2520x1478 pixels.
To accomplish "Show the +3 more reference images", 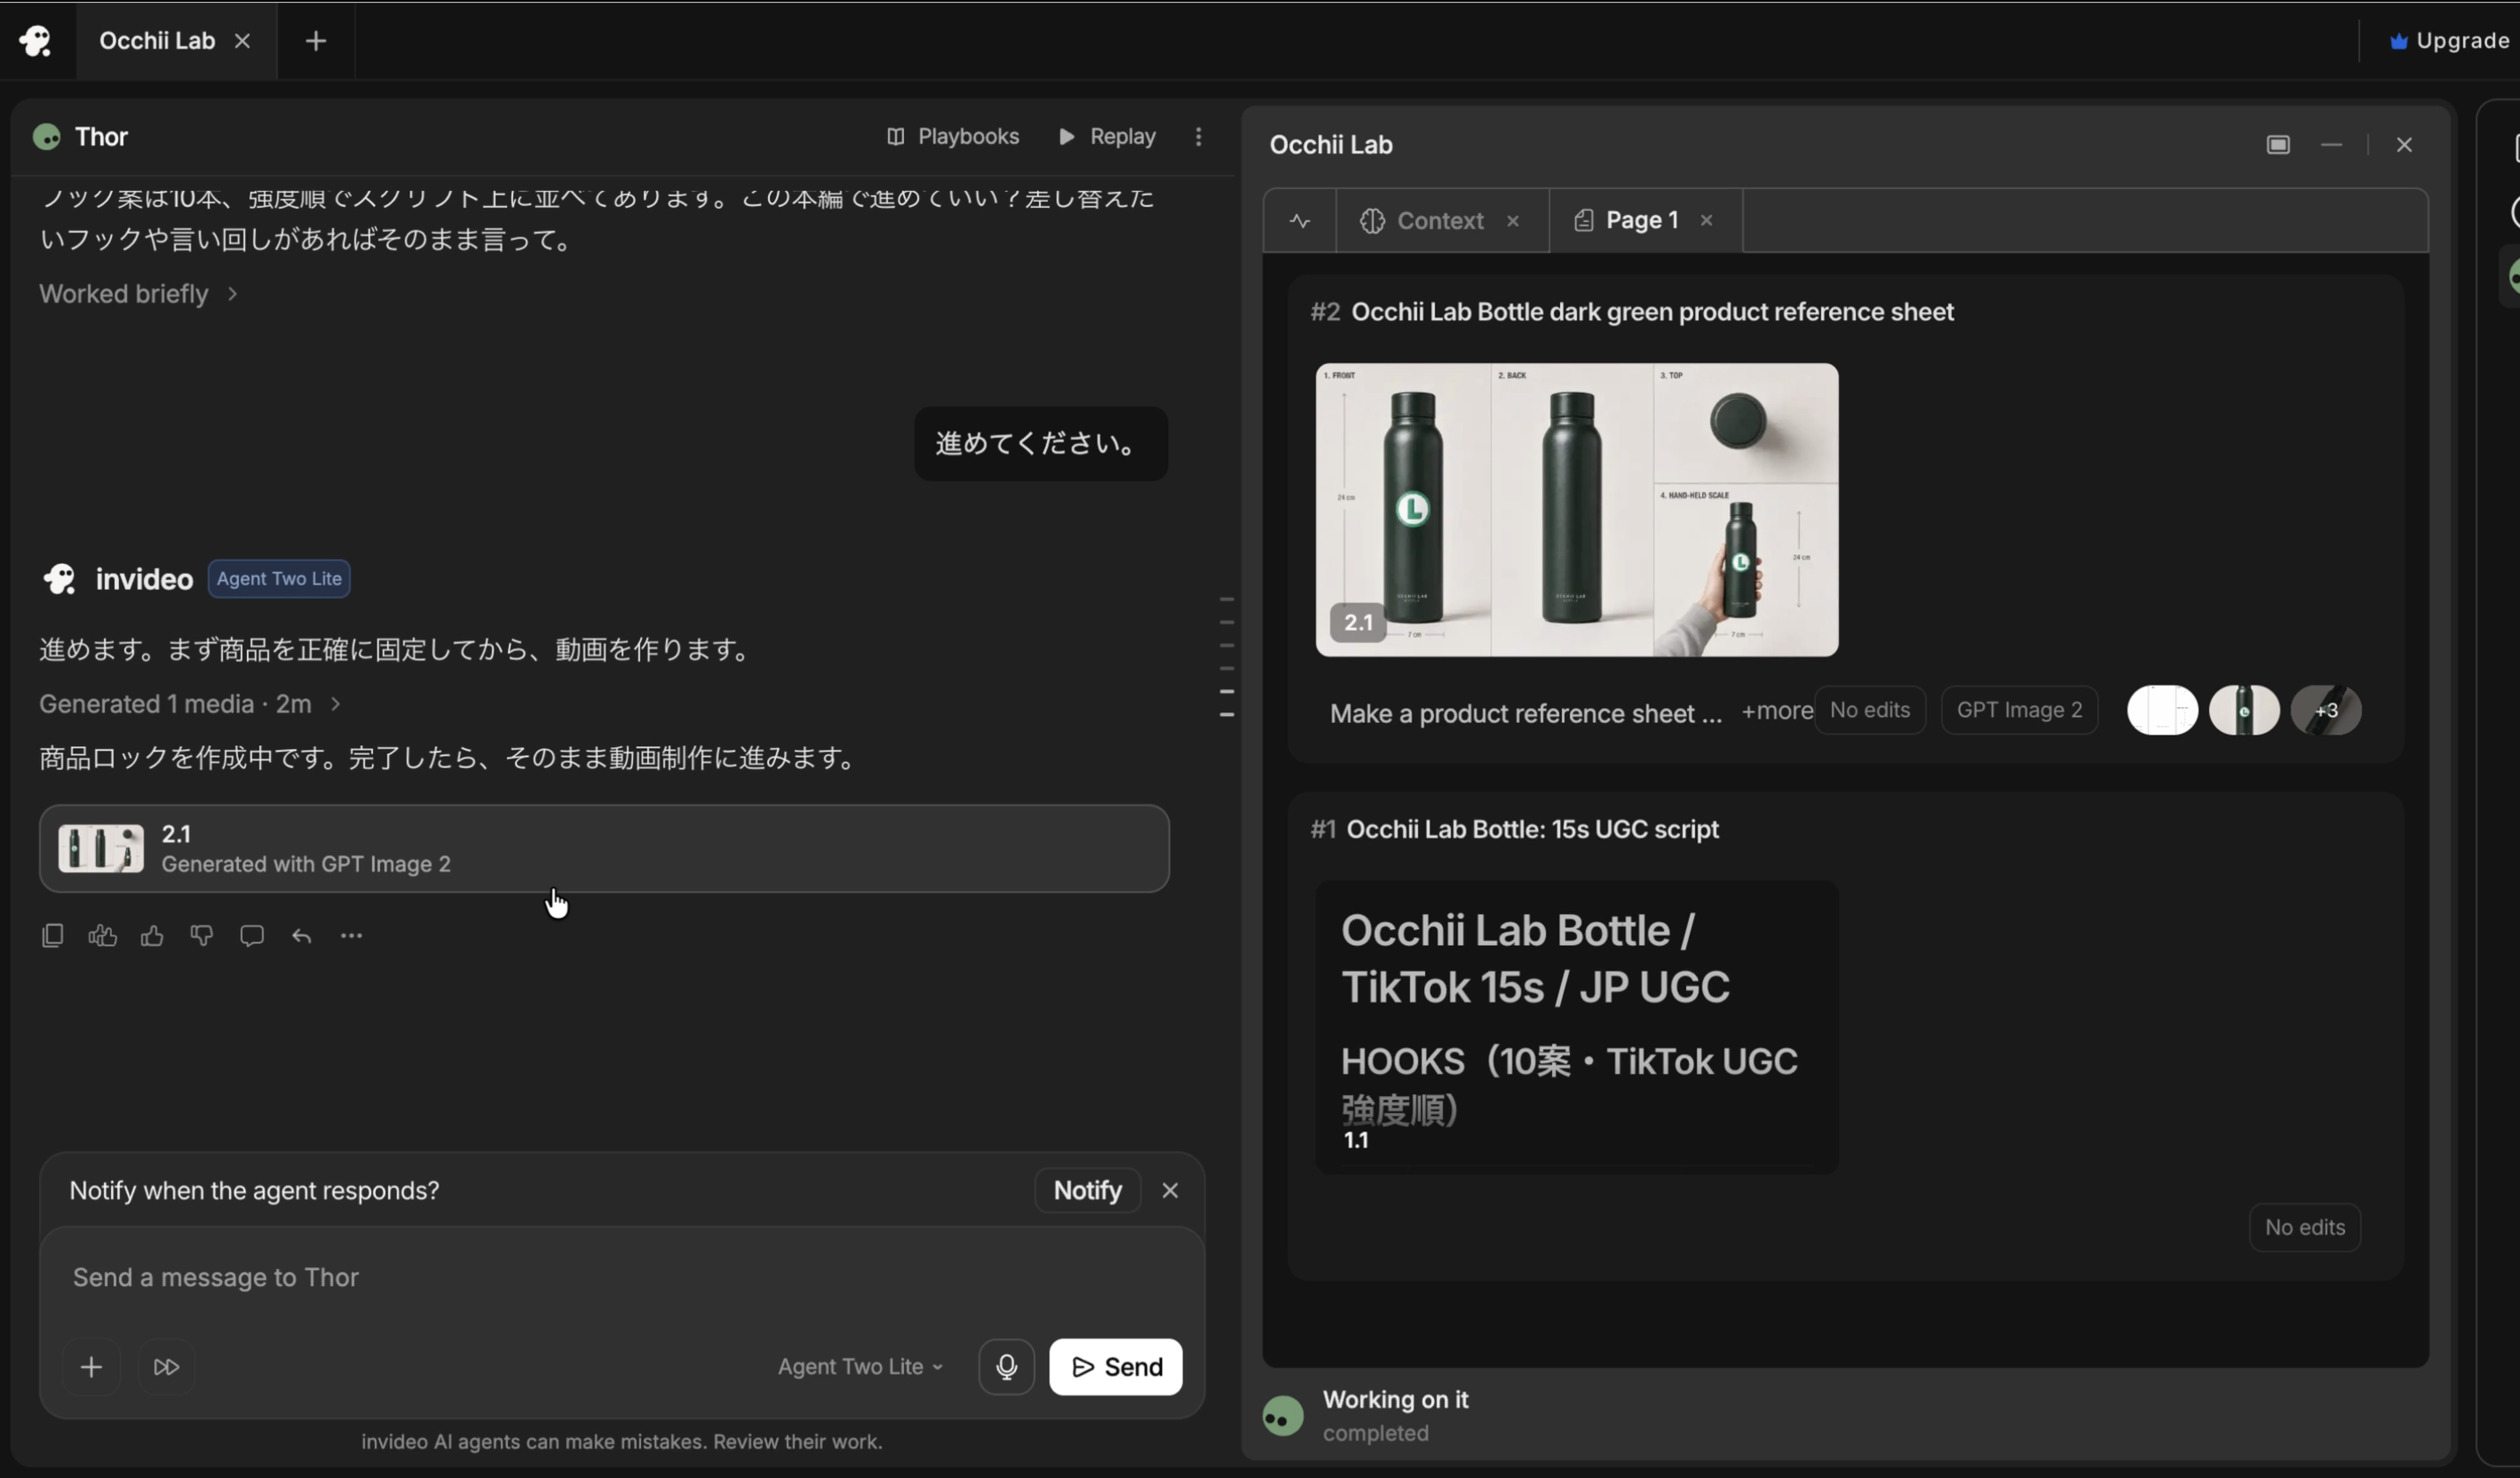I will (x=2326, y=711).
